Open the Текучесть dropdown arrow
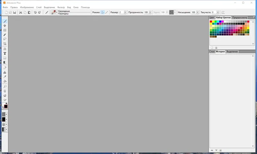Viewport: 257px width, 154px height. [218, 12]
